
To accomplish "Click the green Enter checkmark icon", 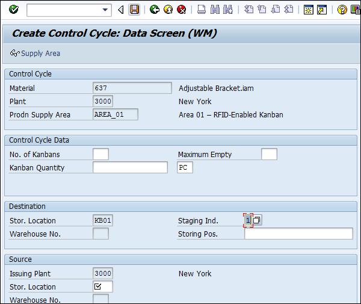I will point(14,10).
